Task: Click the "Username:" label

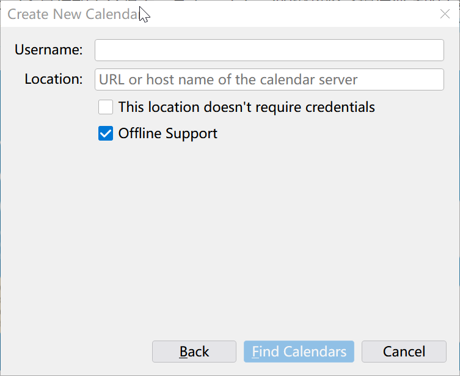Action: pos(49,50)
